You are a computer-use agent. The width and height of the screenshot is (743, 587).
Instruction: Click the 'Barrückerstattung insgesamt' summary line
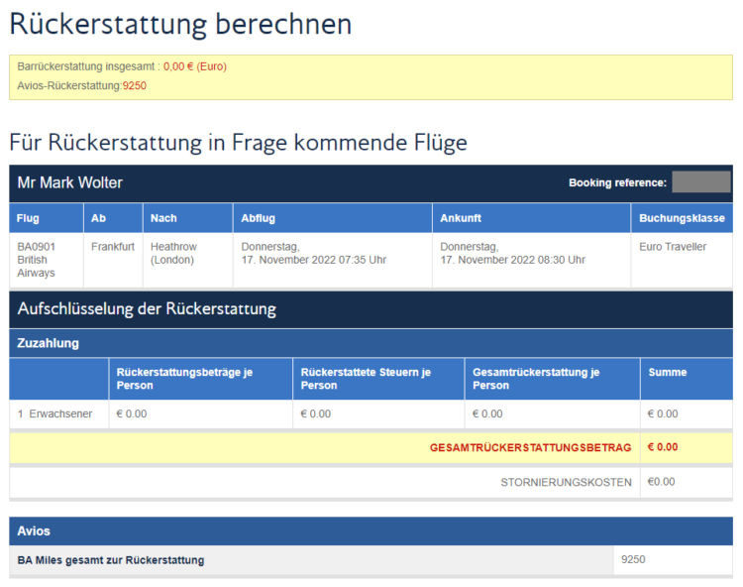(122, 66)
